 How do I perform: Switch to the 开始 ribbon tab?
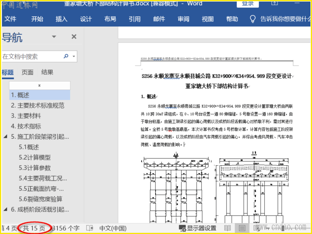37,19
